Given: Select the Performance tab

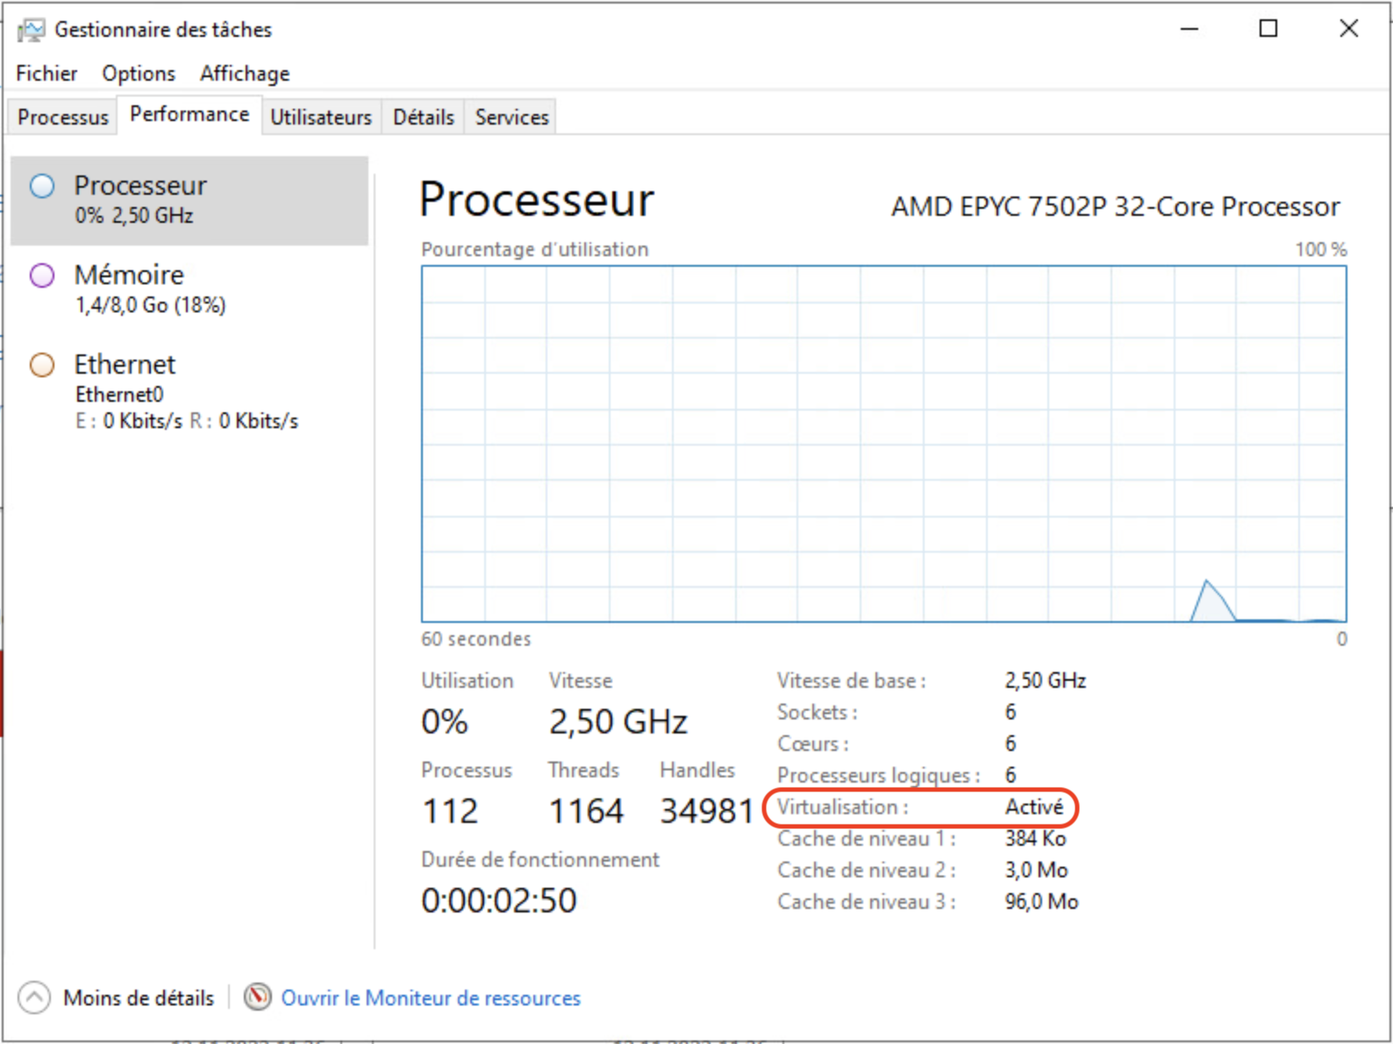Looking at the screenshot, I should [189, 115].
